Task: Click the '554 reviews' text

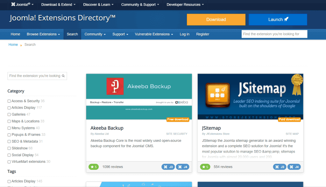Action: 223,167
